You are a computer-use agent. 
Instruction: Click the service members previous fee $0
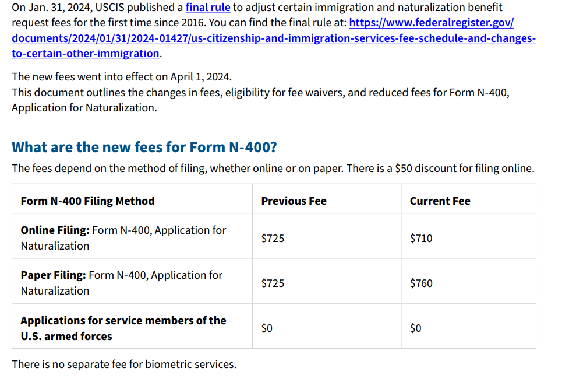coord(267,328)
